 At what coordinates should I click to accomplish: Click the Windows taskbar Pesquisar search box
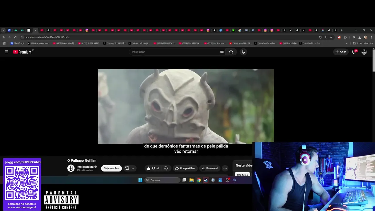(163, 180)
